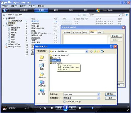Open the file name dropdown arrow

pos(99,94)
